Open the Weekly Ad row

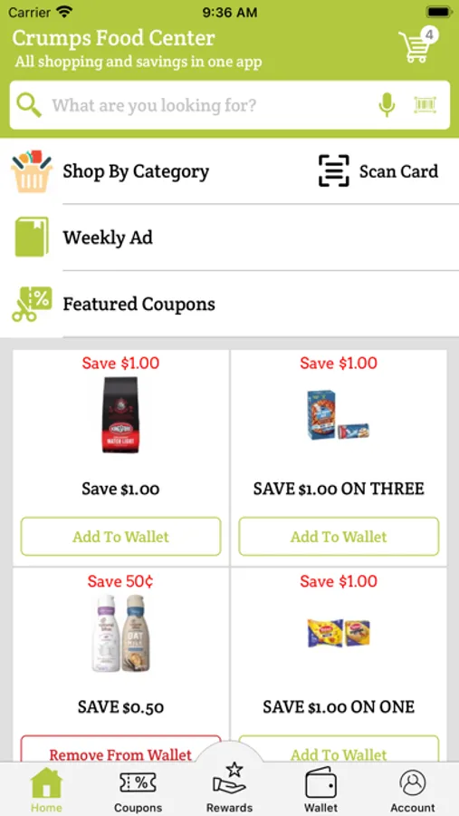coord(229,238)
